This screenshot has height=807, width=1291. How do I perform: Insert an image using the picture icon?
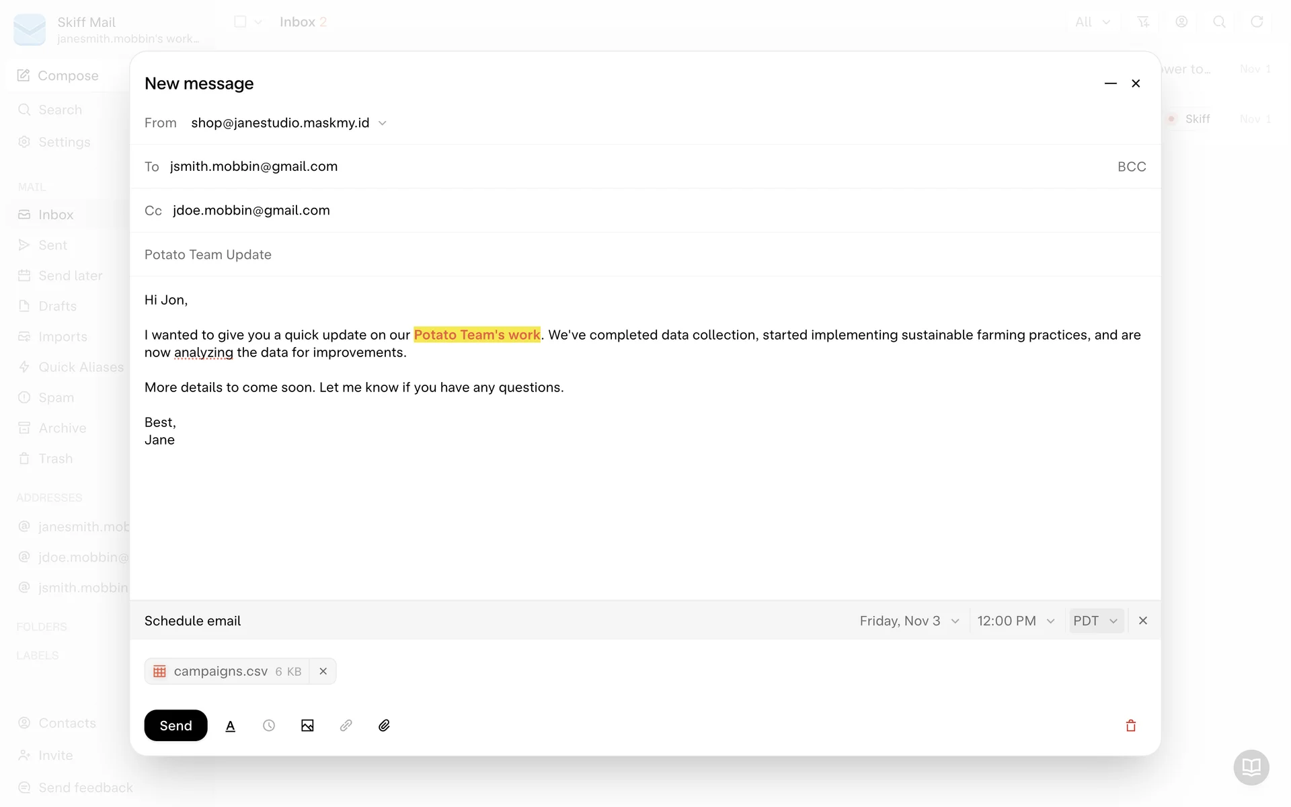point(307,726)
